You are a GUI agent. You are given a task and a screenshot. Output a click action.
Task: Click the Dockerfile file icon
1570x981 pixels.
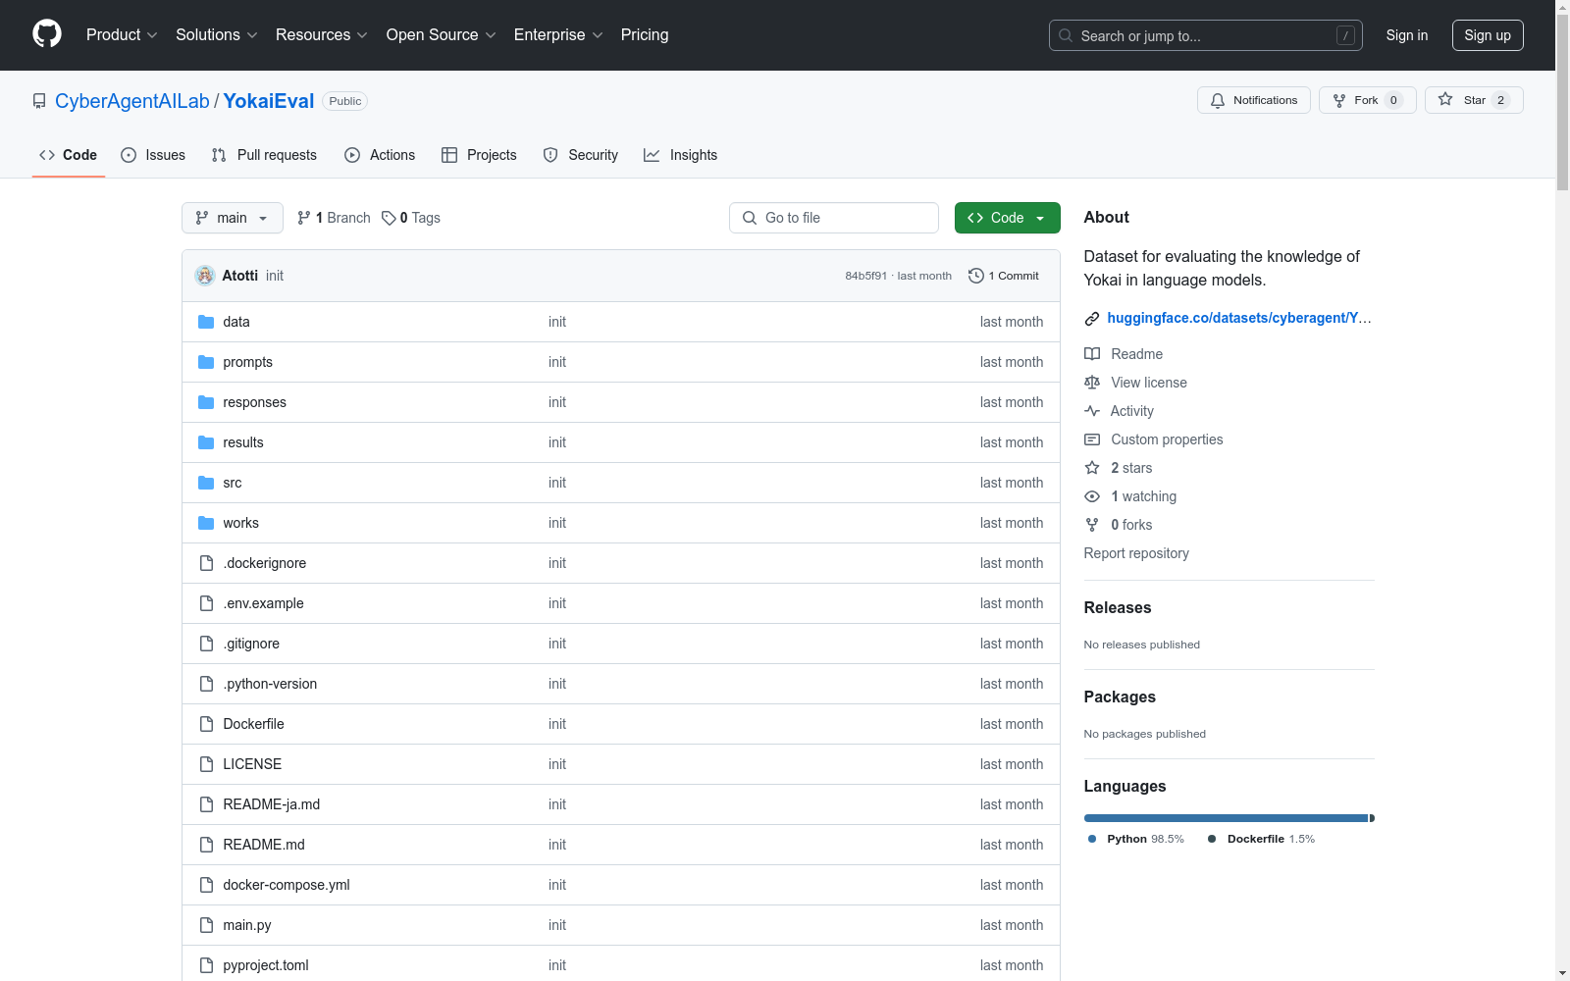[x=206, y=724]
